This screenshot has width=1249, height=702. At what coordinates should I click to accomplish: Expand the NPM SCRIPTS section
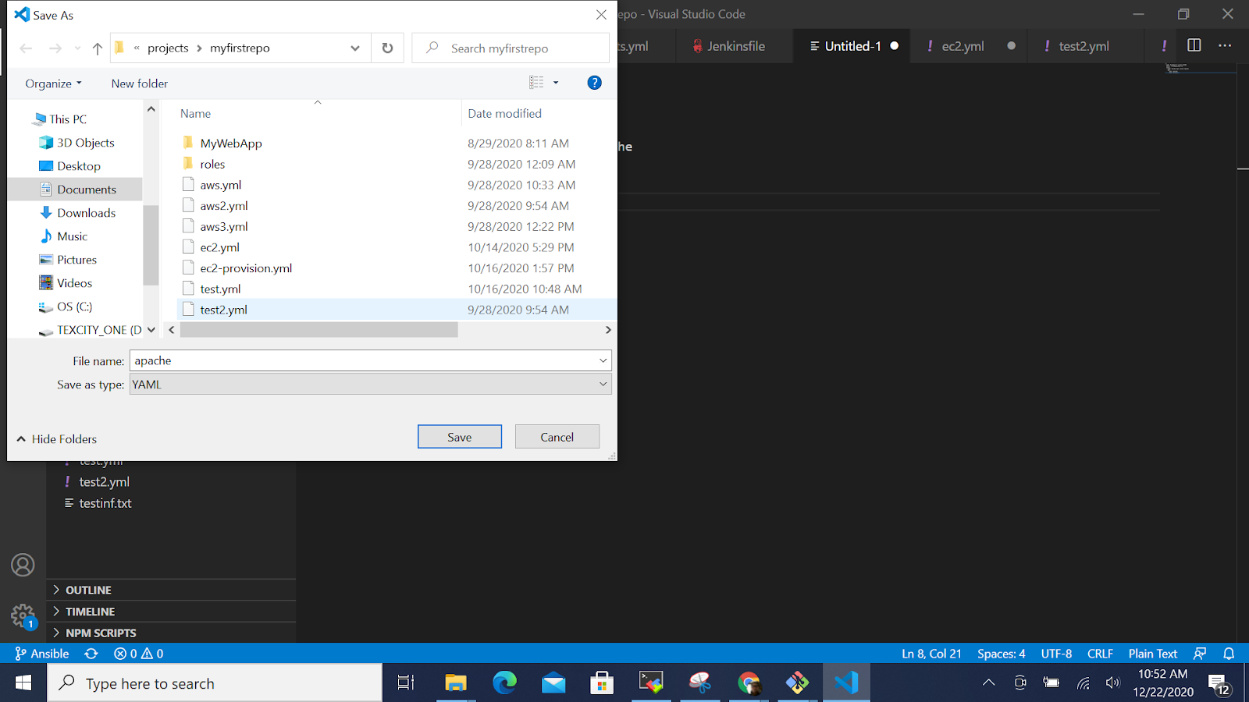coord(101,633)
